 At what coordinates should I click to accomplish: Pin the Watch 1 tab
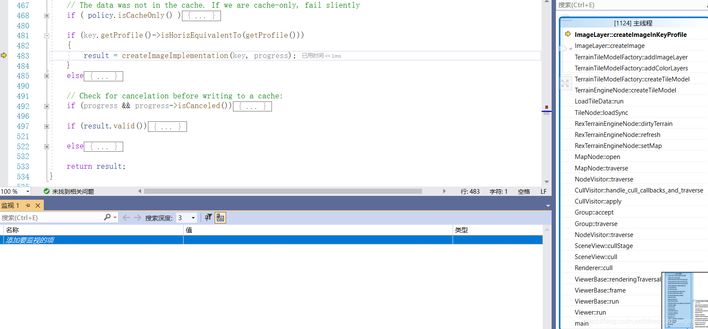(28, 205)
